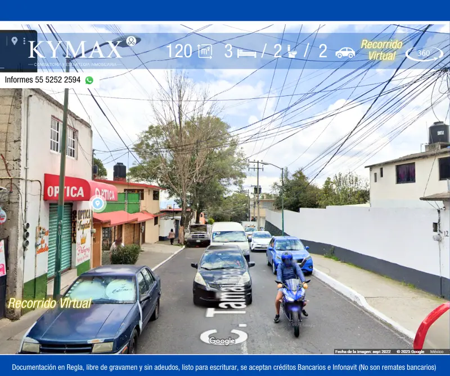Click the bed bedrooms icon
The width and height of the screenshot is (450, 376).
(246, 53)
